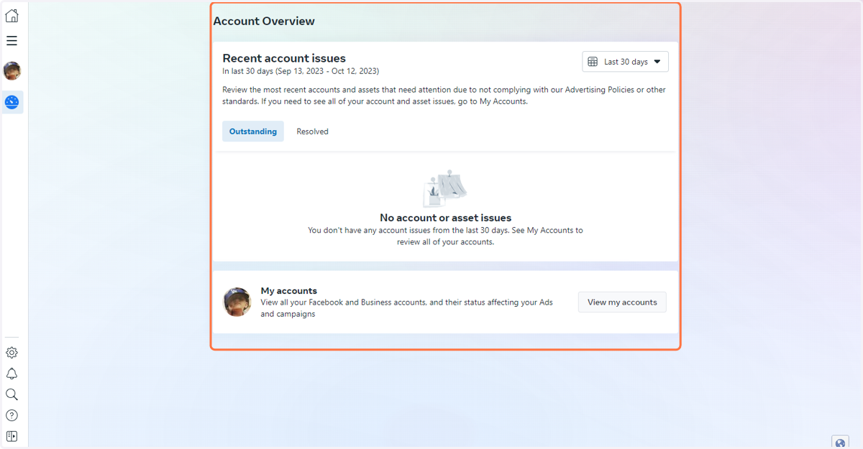Open the Settings gear icon
The height and width of the screenshot is (449, 863).
point(12,353)
